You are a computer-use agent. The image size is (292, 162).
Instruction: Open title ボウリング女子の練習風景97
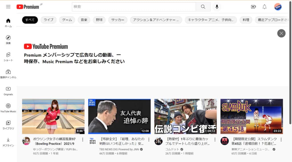click(54, 141)
